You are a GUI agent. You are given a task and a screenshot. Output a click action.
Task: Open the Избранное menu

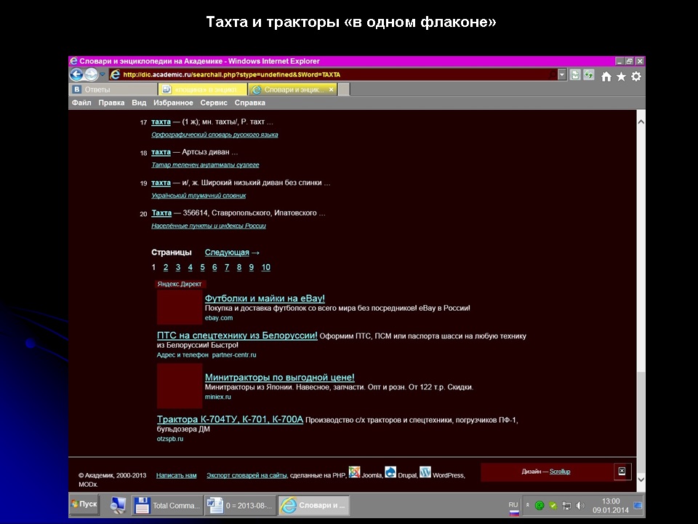(173, 103)
